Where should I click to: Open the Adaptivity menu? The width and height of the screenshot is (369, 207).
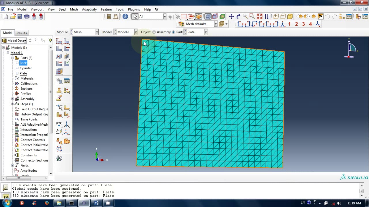click(x=89, y=9)
